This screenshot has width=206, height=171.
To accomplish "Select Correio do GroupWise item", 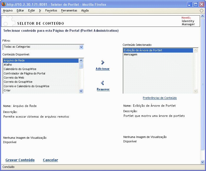I will point(41,82).
